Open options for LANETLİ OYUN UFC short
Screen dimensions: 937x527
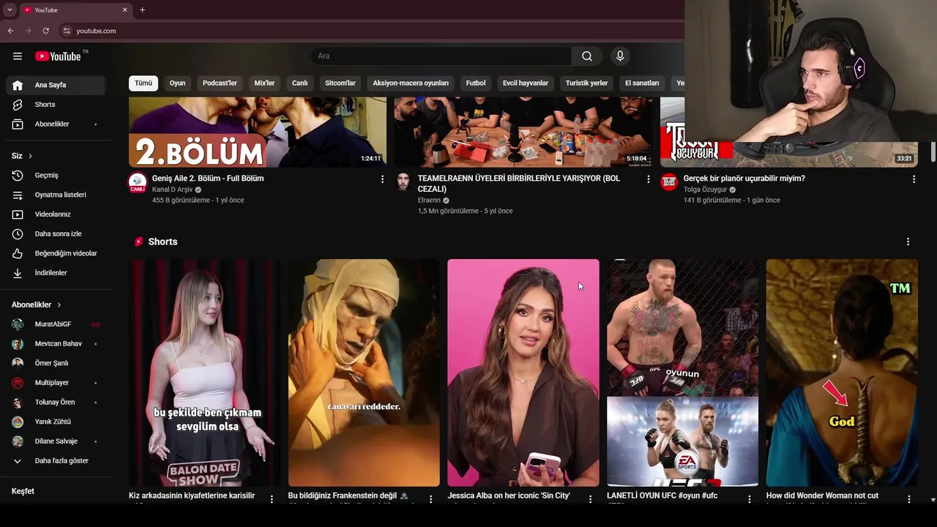[x=749, y=498]
